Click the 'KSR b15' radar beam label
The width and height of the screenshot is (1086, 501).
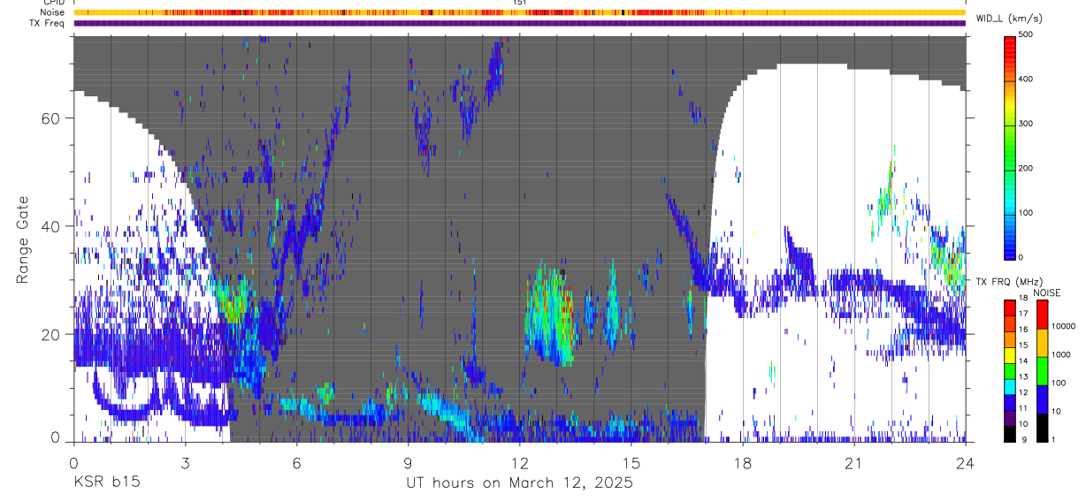pyautogui.click(x=105, y=483)
